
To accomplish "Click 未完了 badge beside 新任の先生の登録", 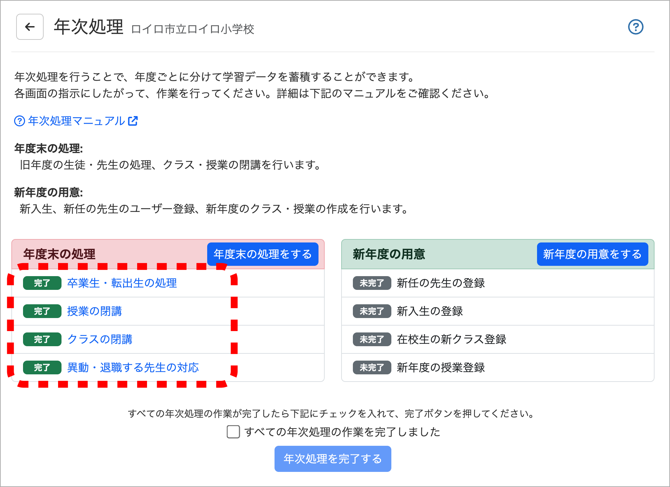I will 372,283.
